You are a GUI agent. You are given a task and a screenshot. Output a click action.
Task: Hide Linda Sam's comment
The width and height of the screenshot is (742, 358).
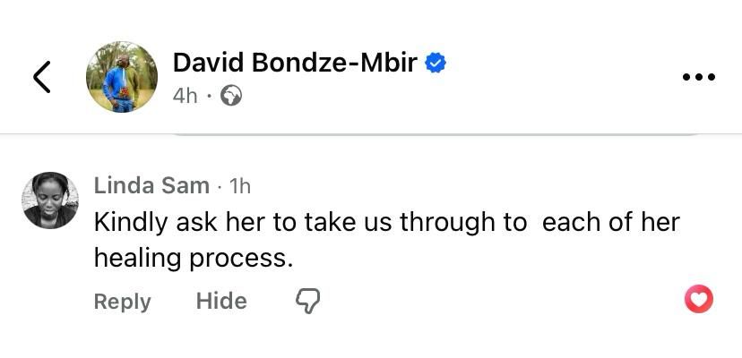tap(221, 301)
